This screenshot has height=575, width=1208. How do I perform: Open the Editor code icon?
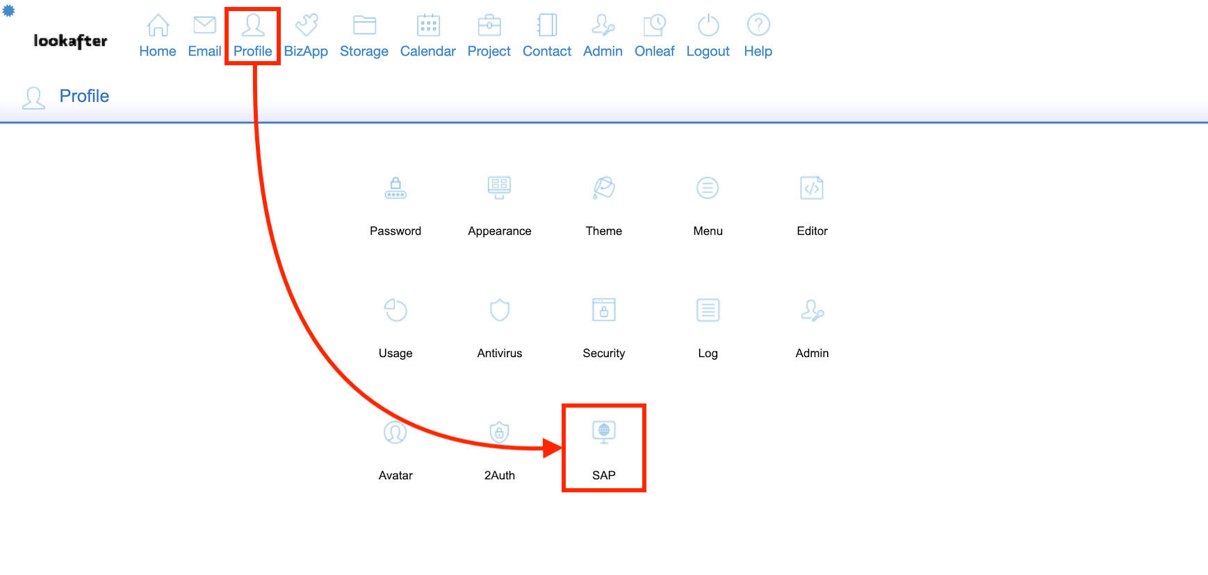click(x=812, y=188)
